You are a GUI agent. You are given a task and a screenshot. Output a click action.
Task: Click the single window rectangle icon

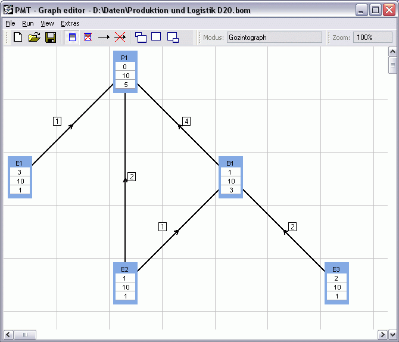coord(157,37)
